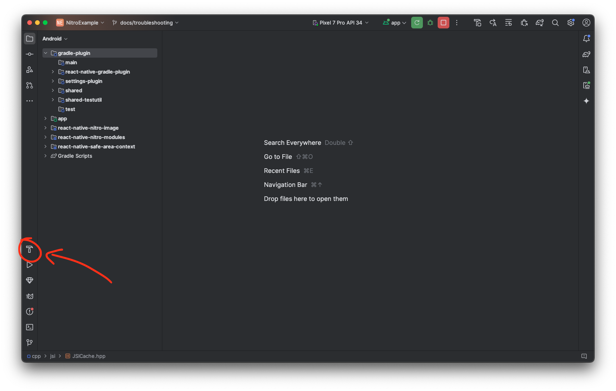Expand the Gradle Scripts node
This screenshot has height=391, width=616.
[46, 156]
